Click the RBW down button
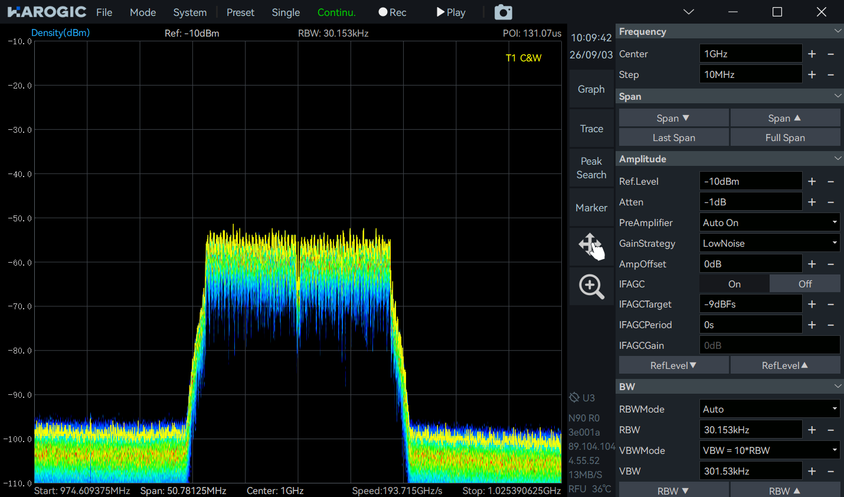The height and width of the screenshot is (497, 844). pyautogui.click(x=673, y=490)
